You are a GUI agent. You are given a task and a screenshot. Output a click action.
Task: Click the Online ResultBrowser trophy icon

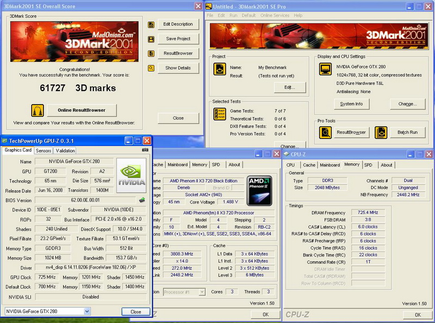tap(38, 111)
